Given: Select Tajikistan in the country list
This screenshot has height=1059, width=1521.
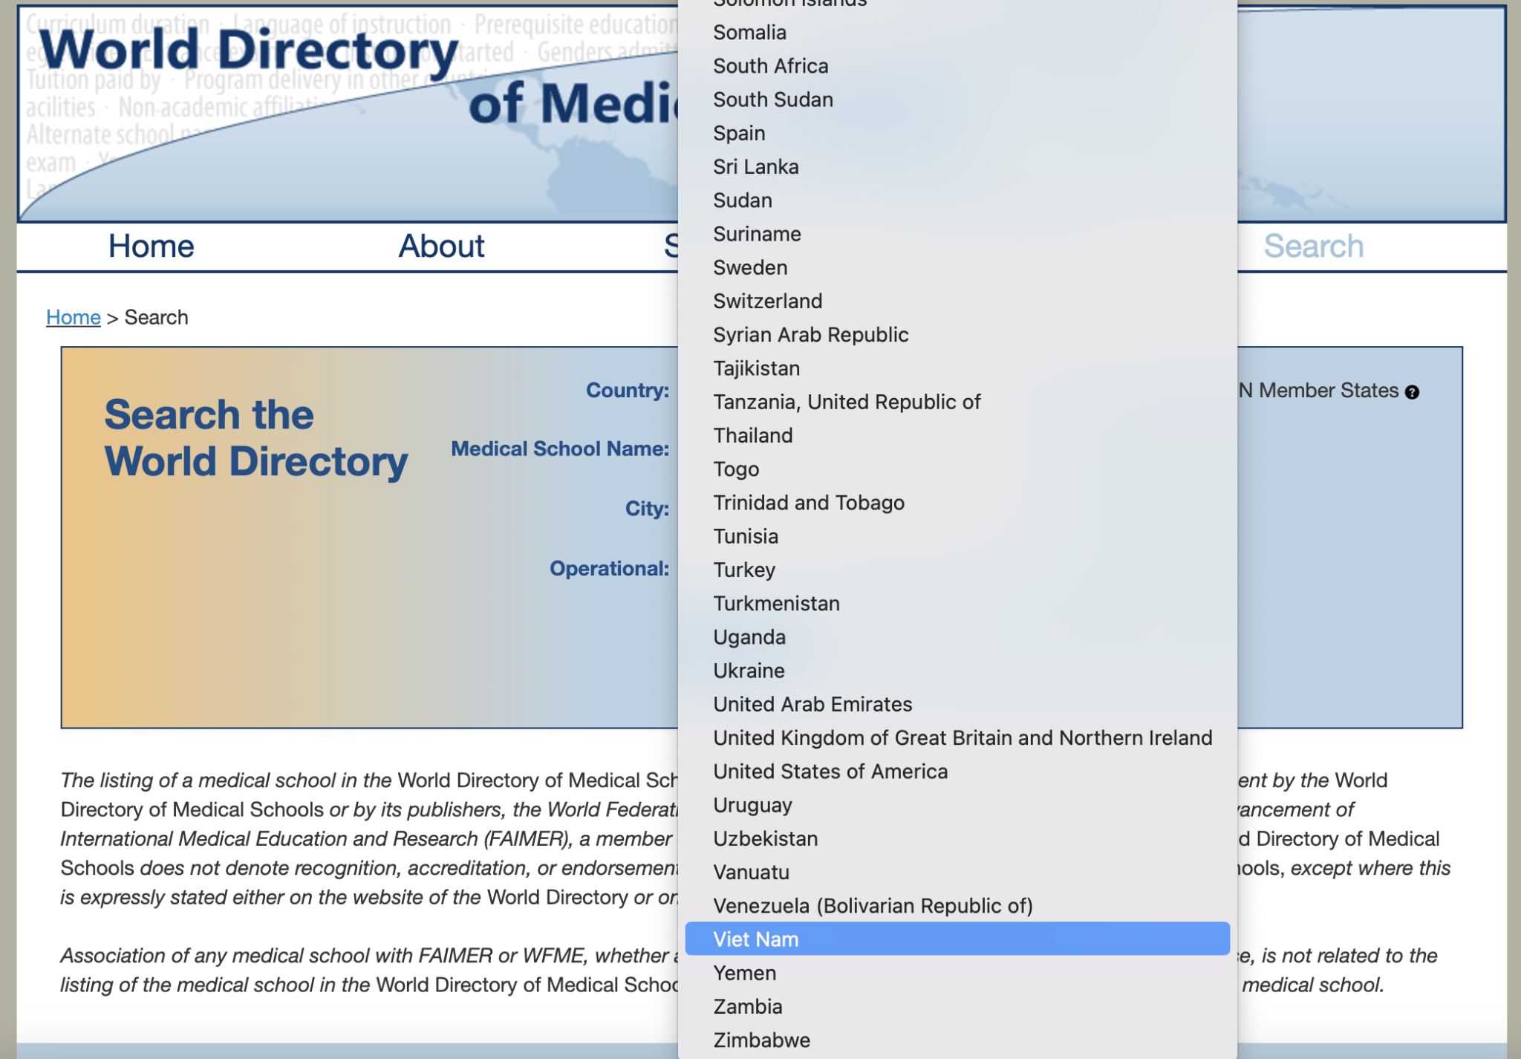Looking at the screenshot, I should [x=957, y=368].
